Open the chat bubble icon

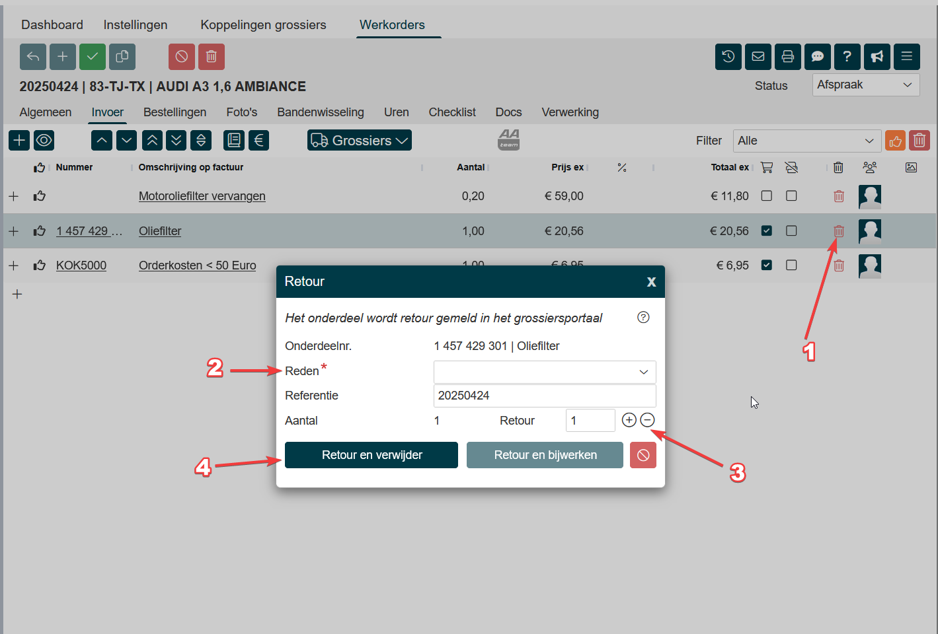click(817, 57)
